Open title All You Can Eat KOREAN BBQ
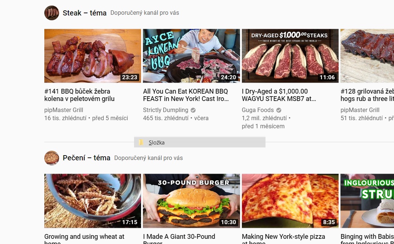The image size is (394, 244). pyautogui.click(x=186, y=95)
